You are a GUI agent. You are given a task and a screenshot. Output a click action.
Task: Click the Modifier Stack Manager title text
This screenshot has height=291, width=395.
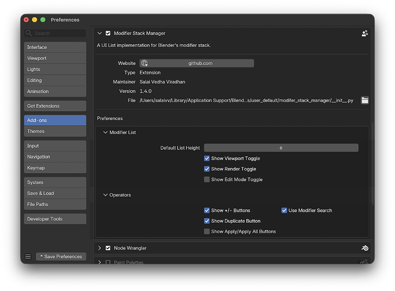tap(139, 33)
